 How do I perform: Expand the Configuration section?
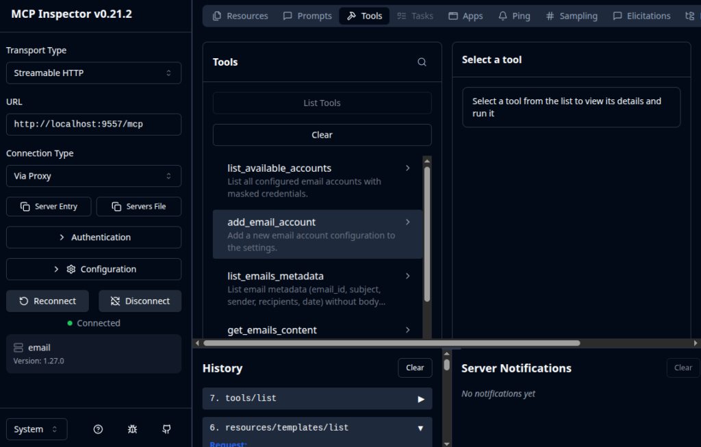93,269
